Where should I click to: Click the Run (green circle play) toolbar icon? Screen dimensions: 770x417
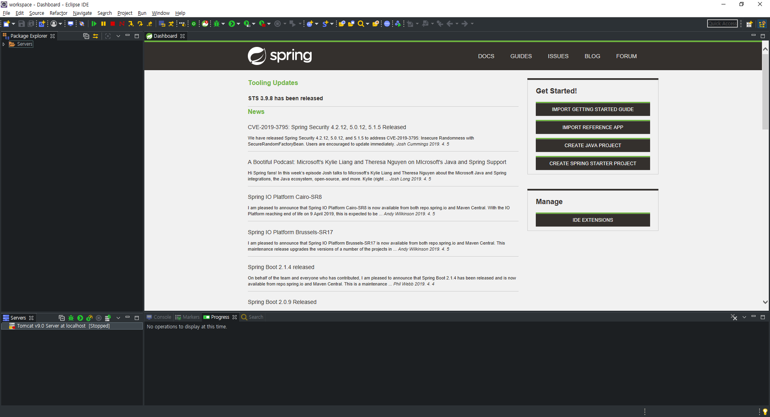point(232,24)
